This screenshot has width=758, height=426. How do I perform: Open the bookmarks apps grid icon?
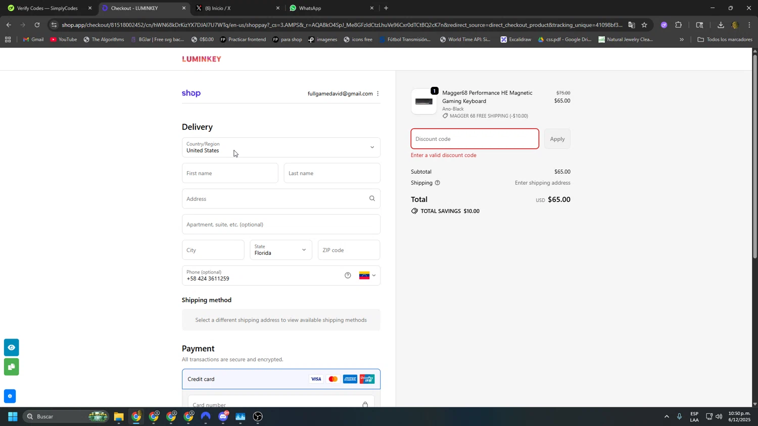click(8, 39)
